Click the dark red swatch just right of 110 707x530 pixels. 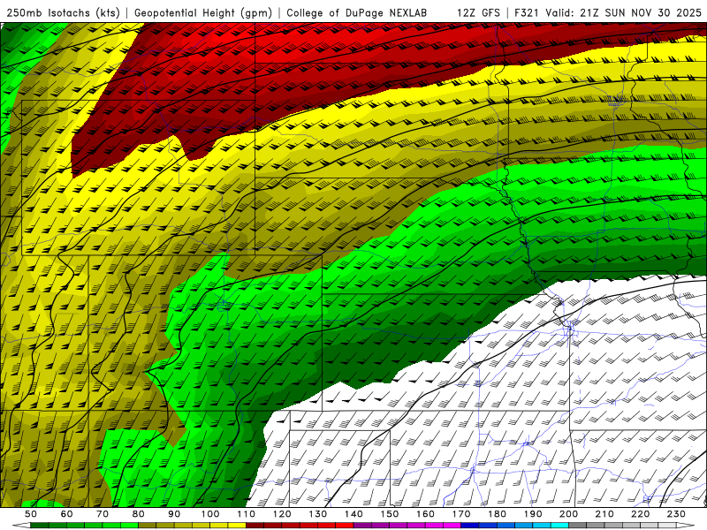[255, 526]
